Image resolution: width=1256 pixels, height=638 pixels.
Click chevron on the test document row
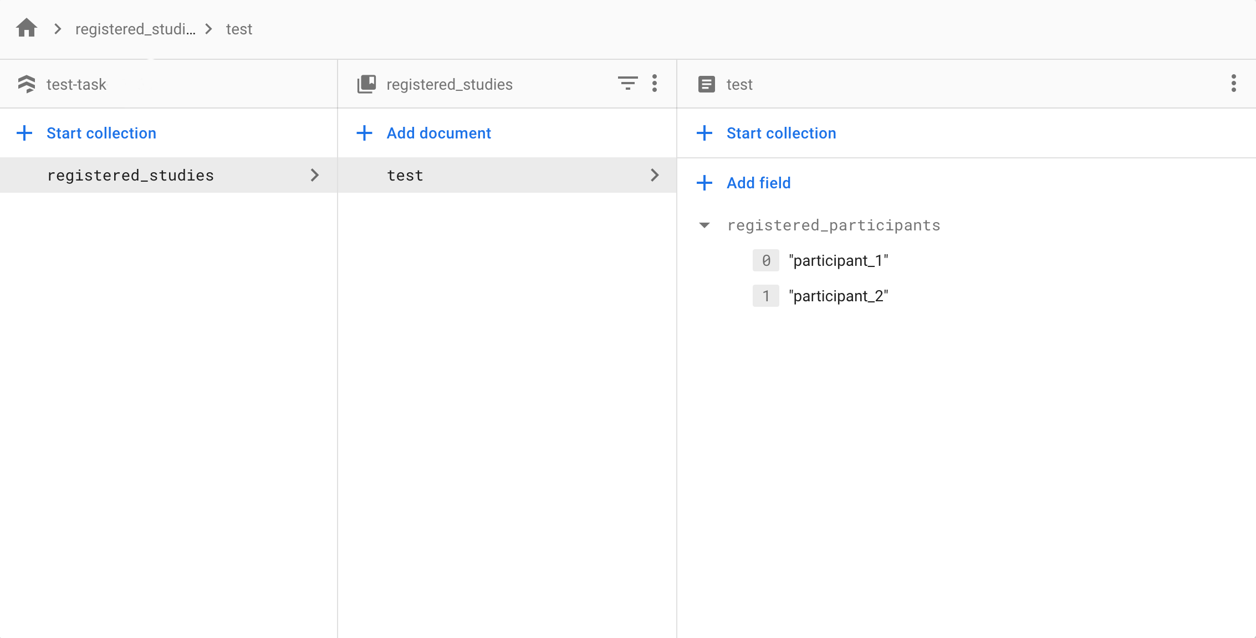pos(655,175)
